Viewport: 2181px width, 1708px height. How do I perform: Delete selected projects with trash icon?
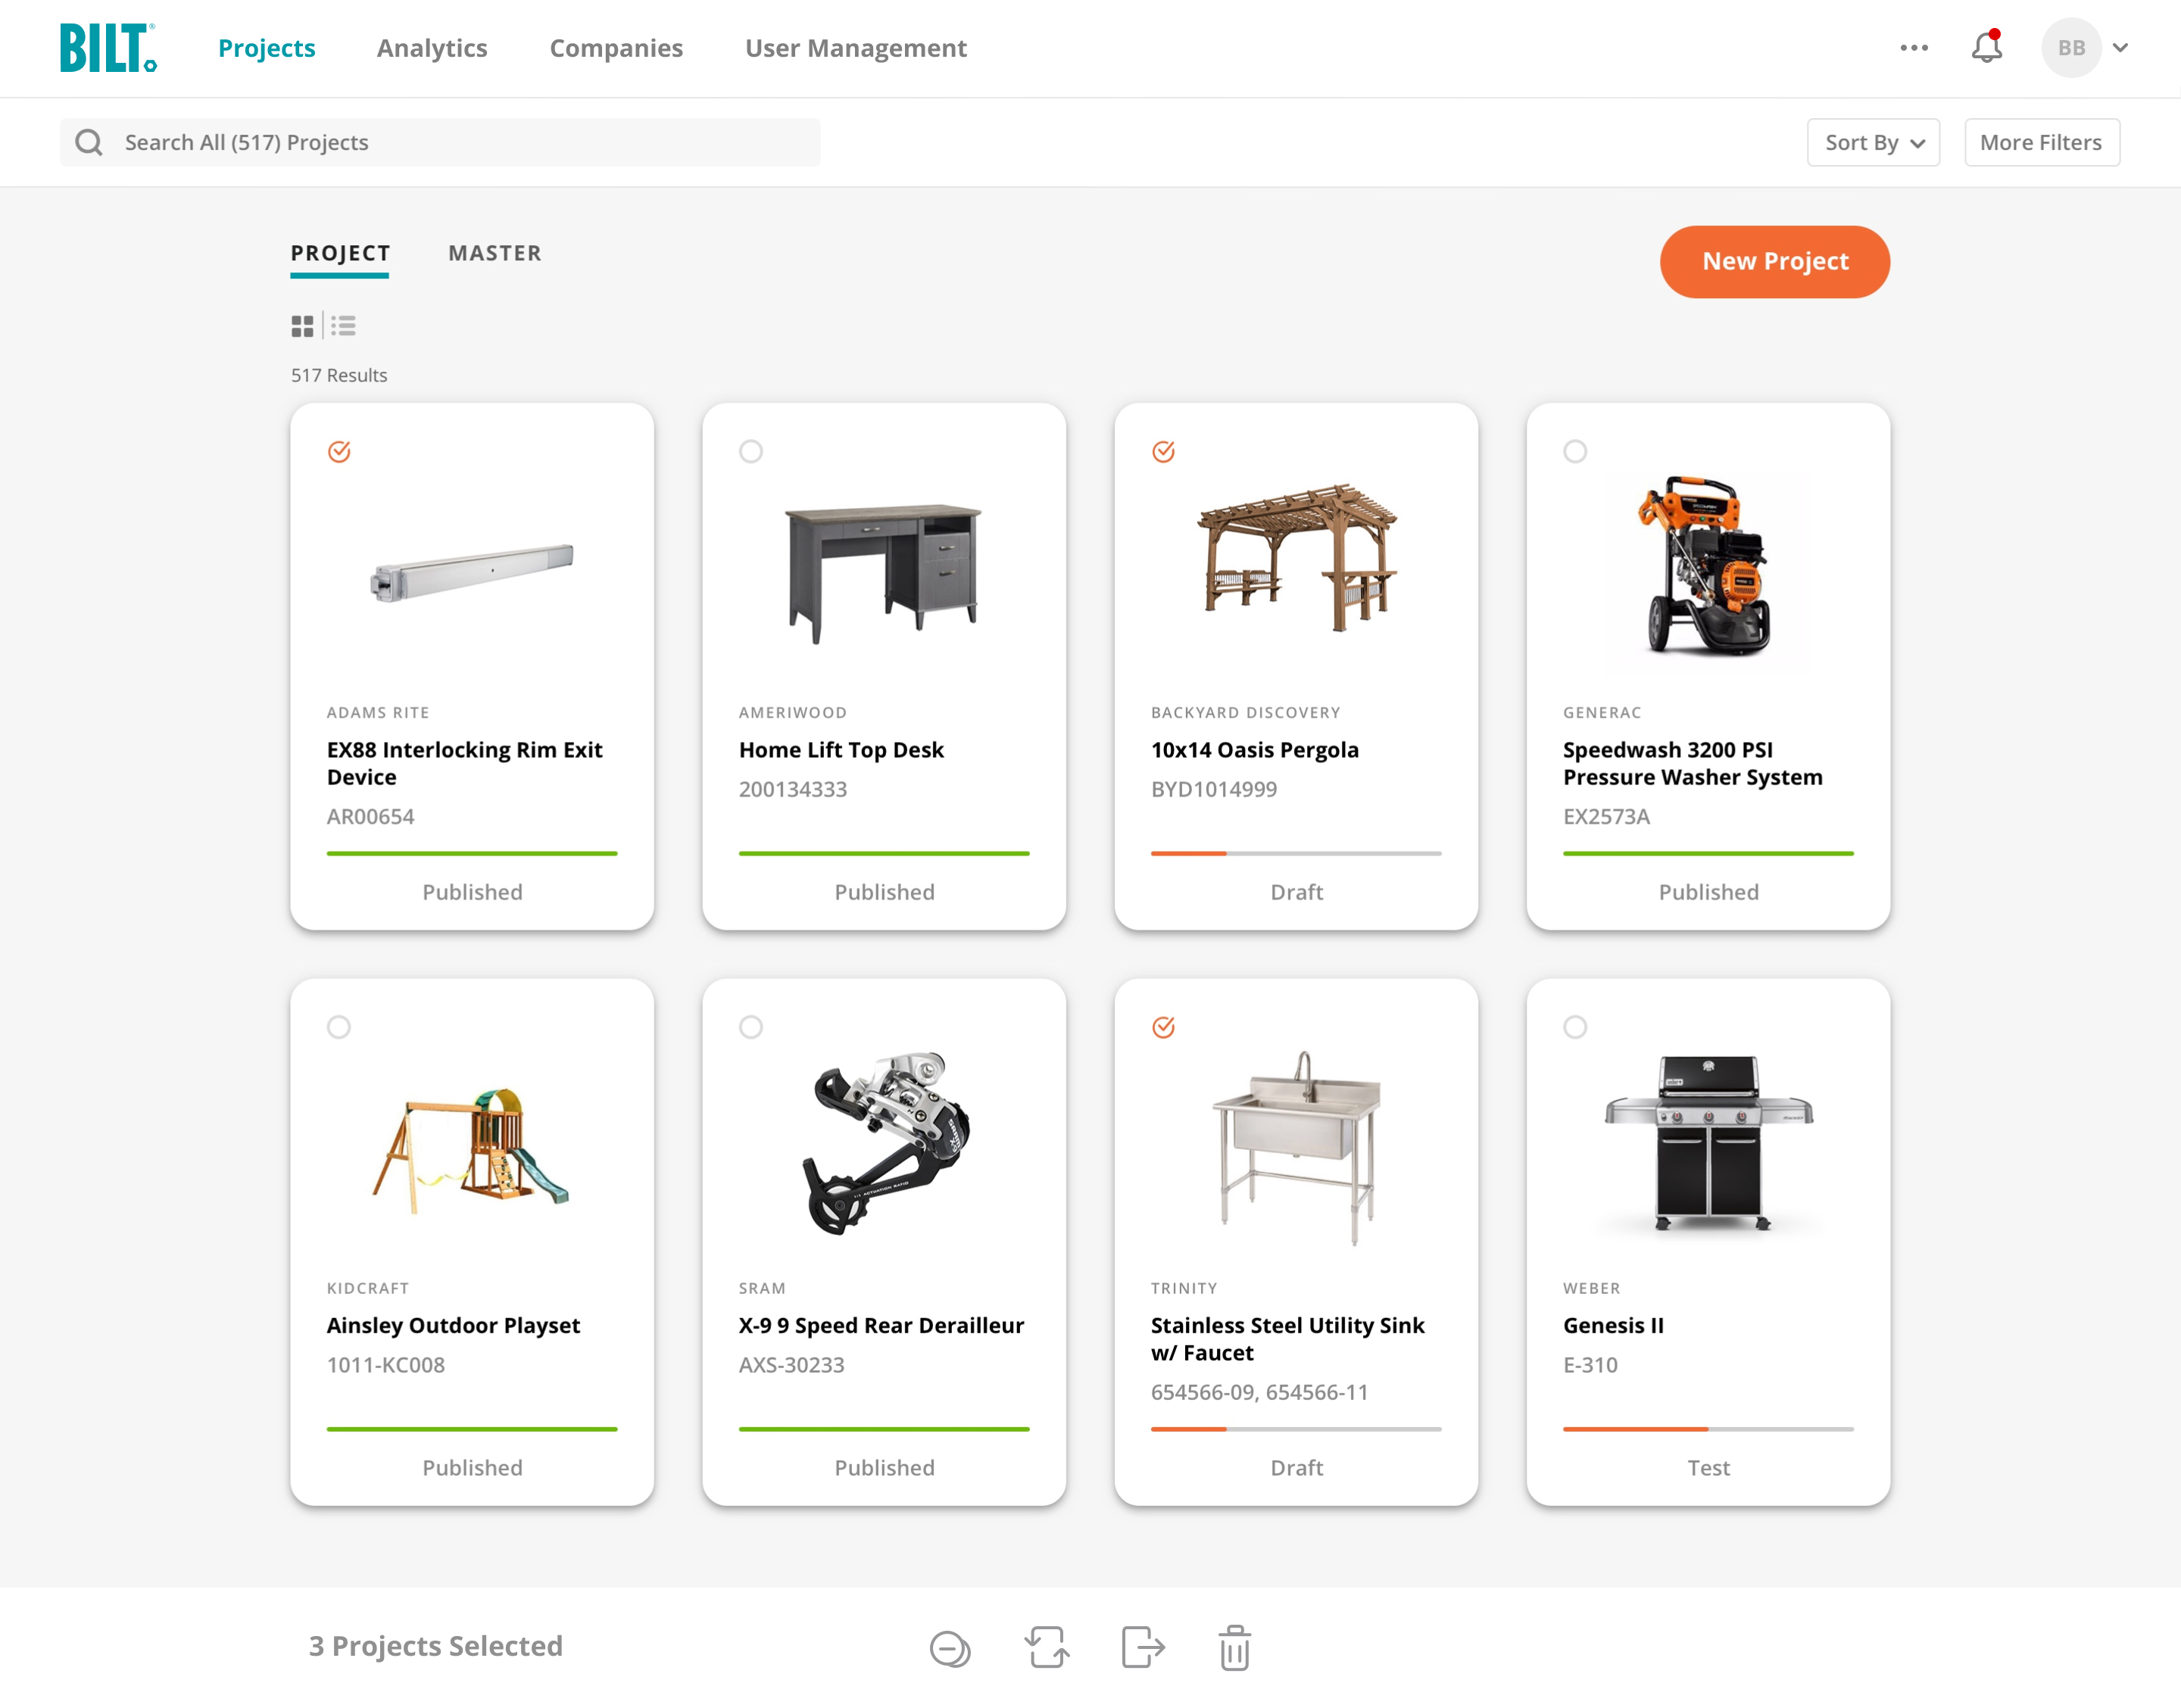pos(1235,1647)
